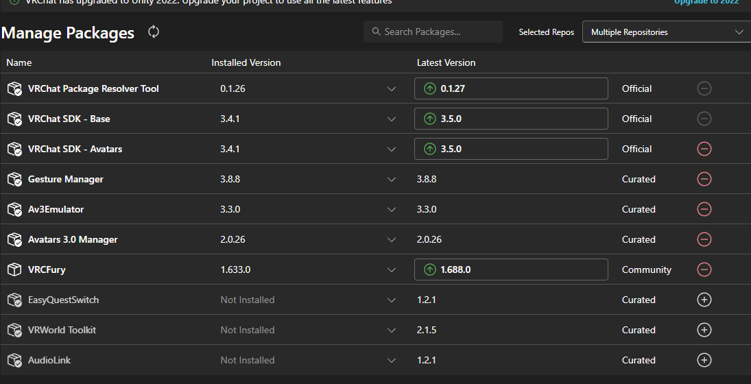Image resolution: width=751 pixels, height=384 pixels.
Task: Update VRChat Package Resolver Tool to 0.1.27
Action: tap(511, 88)
